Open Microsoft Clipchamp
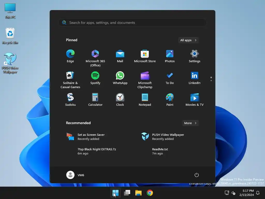Screen dimensions: 265x199 click(145, 80)
